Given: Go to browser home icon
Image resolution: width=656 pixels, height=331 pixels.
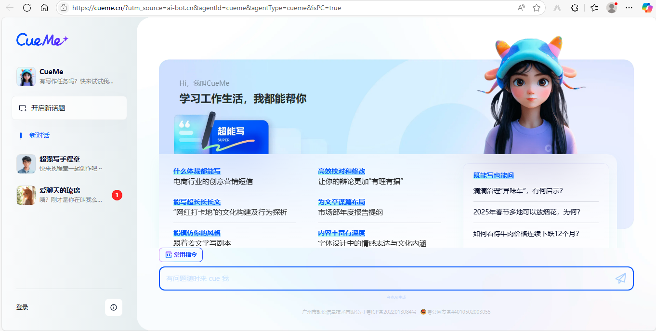Looking at the screenshot, I should [x=44, y=8].
